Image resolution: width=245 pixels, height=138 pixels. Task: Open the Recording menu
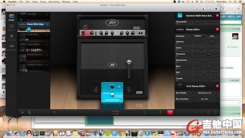(x=54, y=2)
